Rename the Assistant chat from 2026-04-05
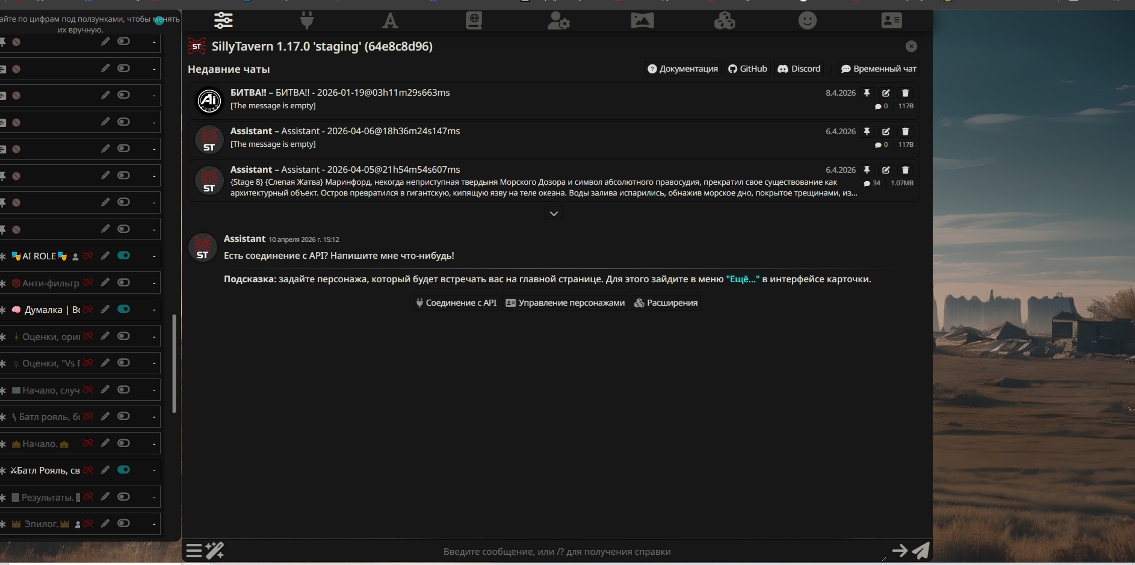This screenshot has height=565, width=1135. [886, 170]
